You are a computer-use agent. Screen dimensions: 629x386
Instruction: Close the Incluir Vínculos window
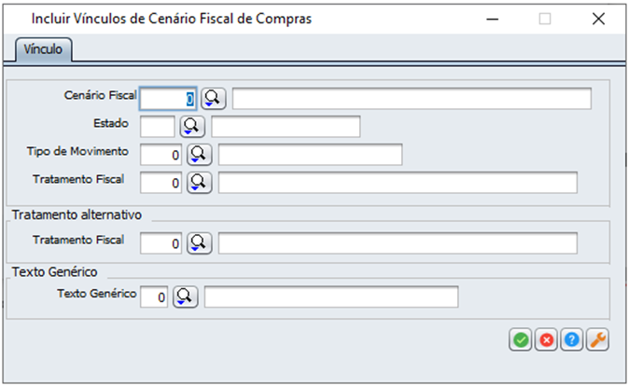click(598, 19)
